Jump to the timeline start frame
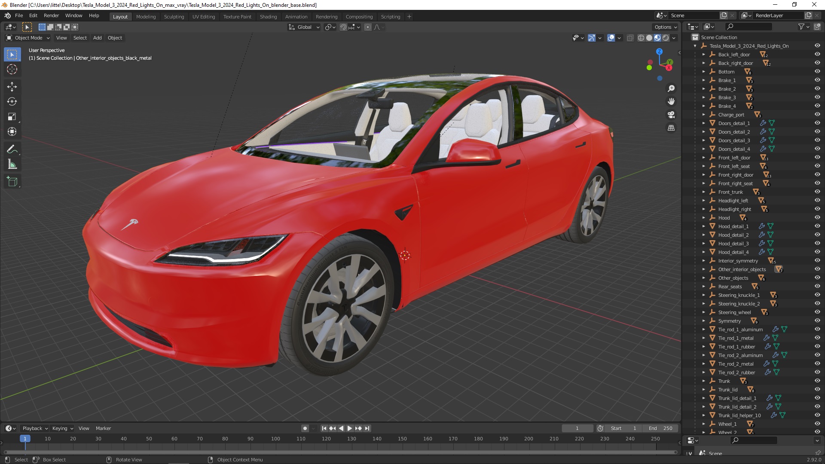The image size is (825, 464). [x=324, y=428]
